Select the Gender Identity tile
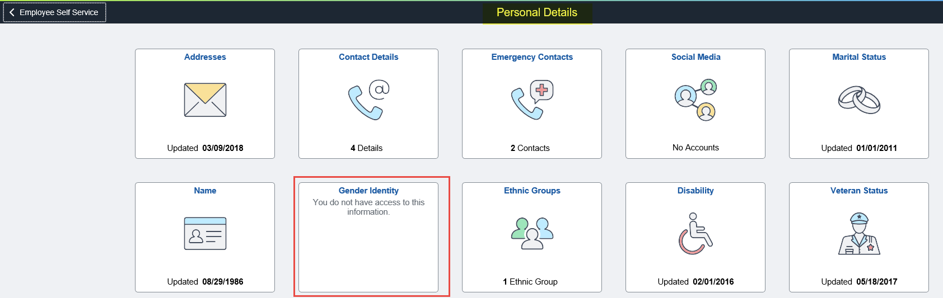 click(368, 237)
